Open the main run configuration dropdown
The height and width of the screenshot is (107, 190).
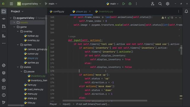pyautogui.click(x=113, y=4)
